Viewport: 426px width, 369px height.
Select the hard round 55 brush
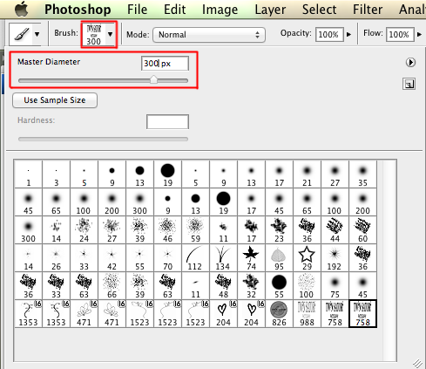coord(279,285)
